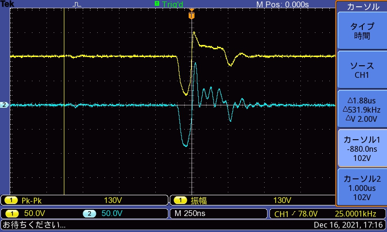Select the カーソル2 1.000us cursor button

[361, 187]
